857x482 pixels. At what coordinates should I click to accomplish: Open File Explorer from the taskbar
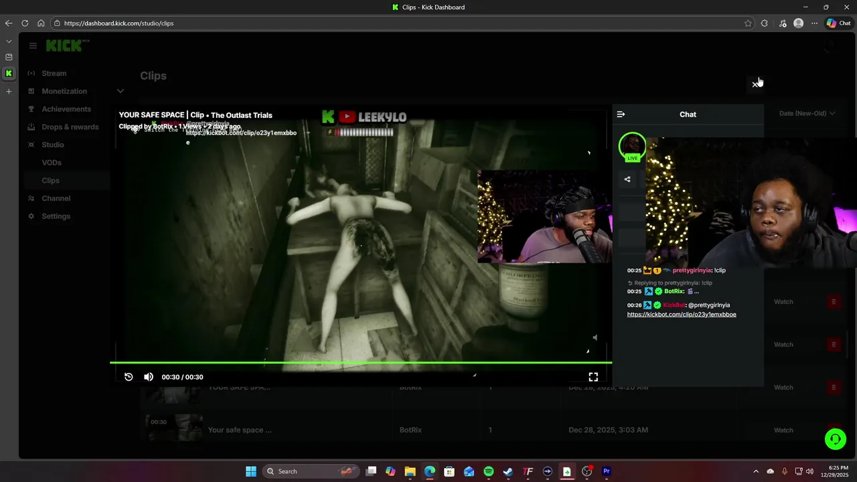pos(410,471)
